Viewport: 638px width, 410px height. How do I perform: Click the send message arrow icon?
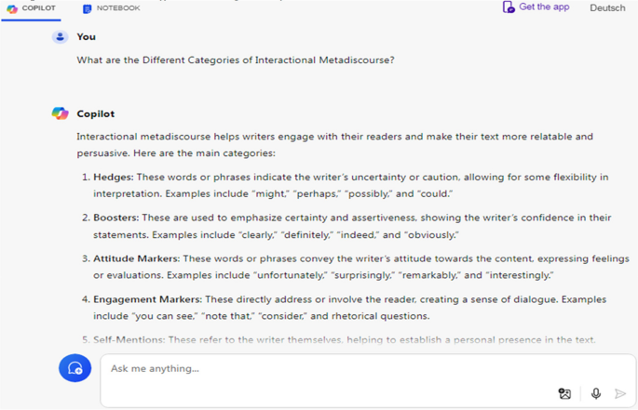[620, 393]
